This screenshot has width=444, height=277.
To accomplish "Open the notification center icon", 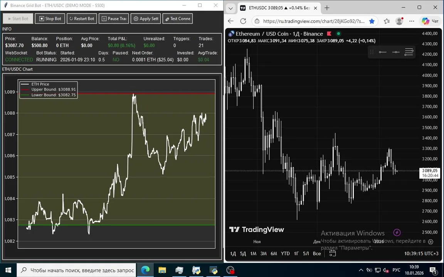I will (433, 270).
